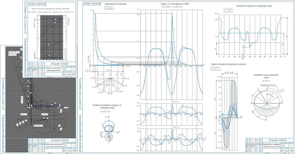
Task: Click the "Полярная диаграмма нагрузки на шатунную шейку" heading
Action: [x=107, y=107]
